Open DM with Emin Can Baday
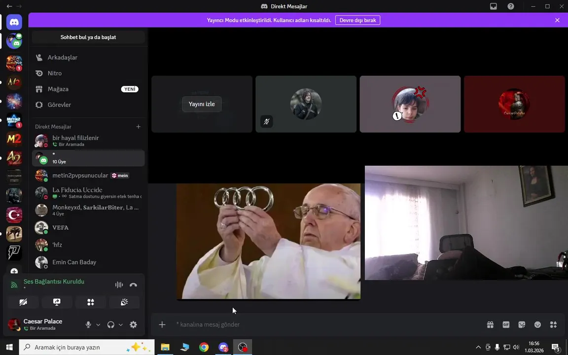Screen dimensions: 568x355 pyautogui.click(x=88, y=262)
